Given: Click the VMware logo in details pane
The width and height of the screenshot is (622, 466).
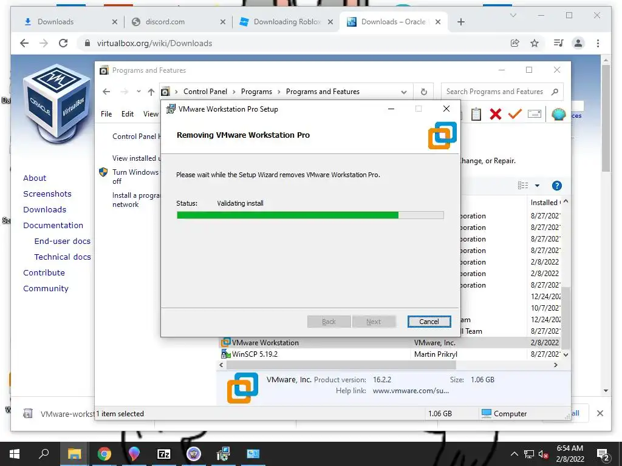Looking at the screenshot, I should coord(242,388).
